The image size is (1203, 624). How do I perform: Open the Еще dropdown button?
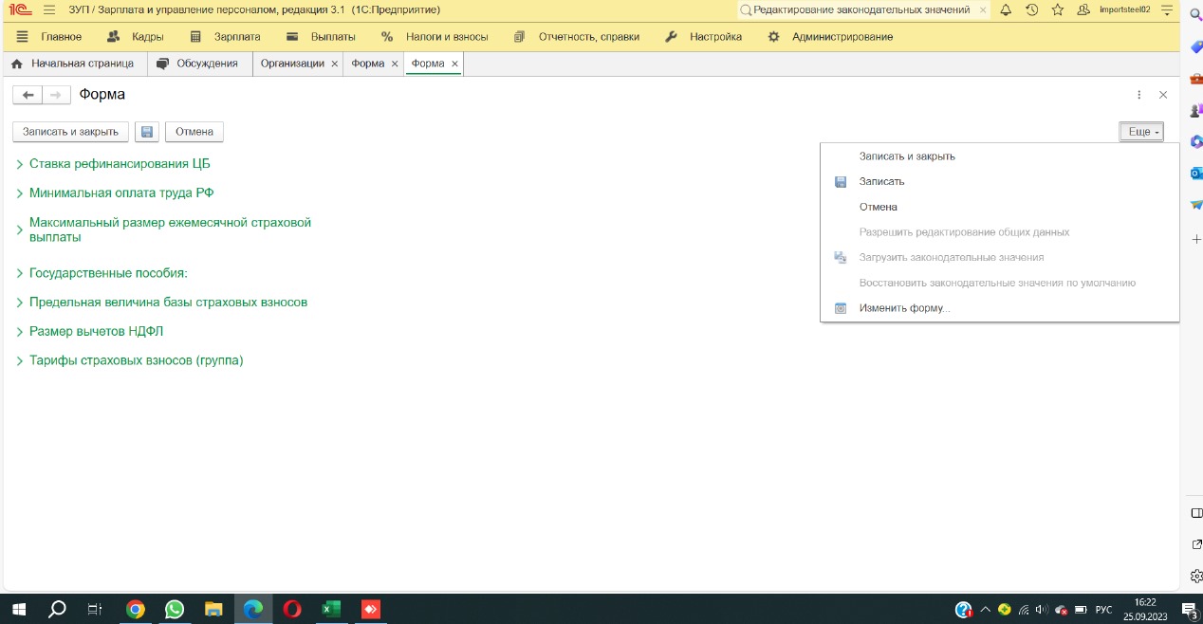point(1140,132)
